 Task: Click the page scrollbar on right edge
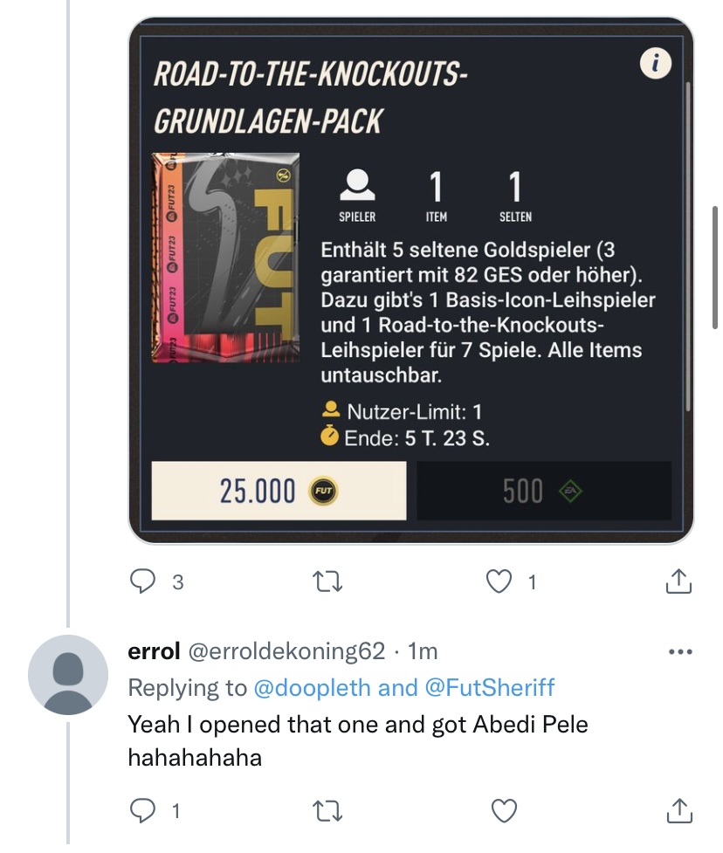coord(715,268)
